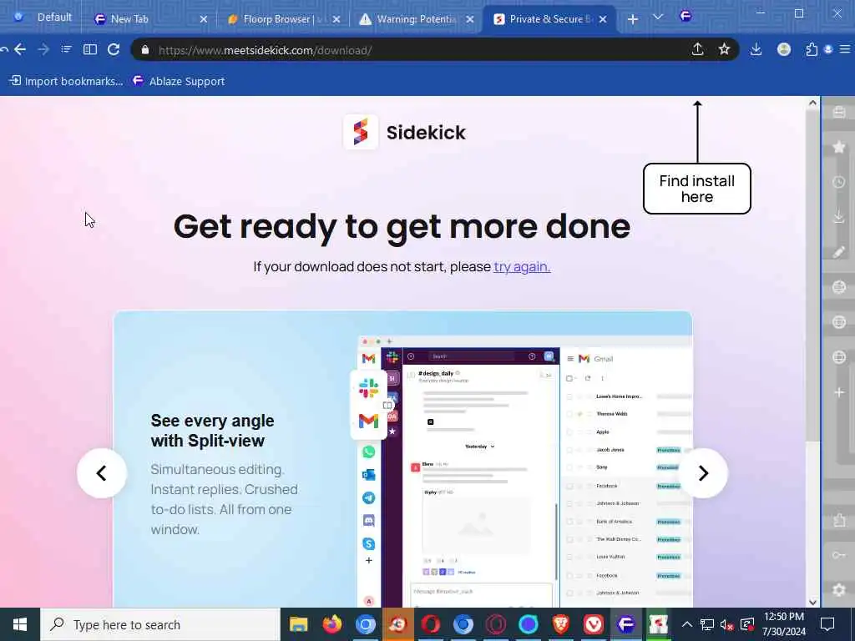Click the Sidekick logo at page top
The height and width of the screenshot is (641, 855).
405,132
